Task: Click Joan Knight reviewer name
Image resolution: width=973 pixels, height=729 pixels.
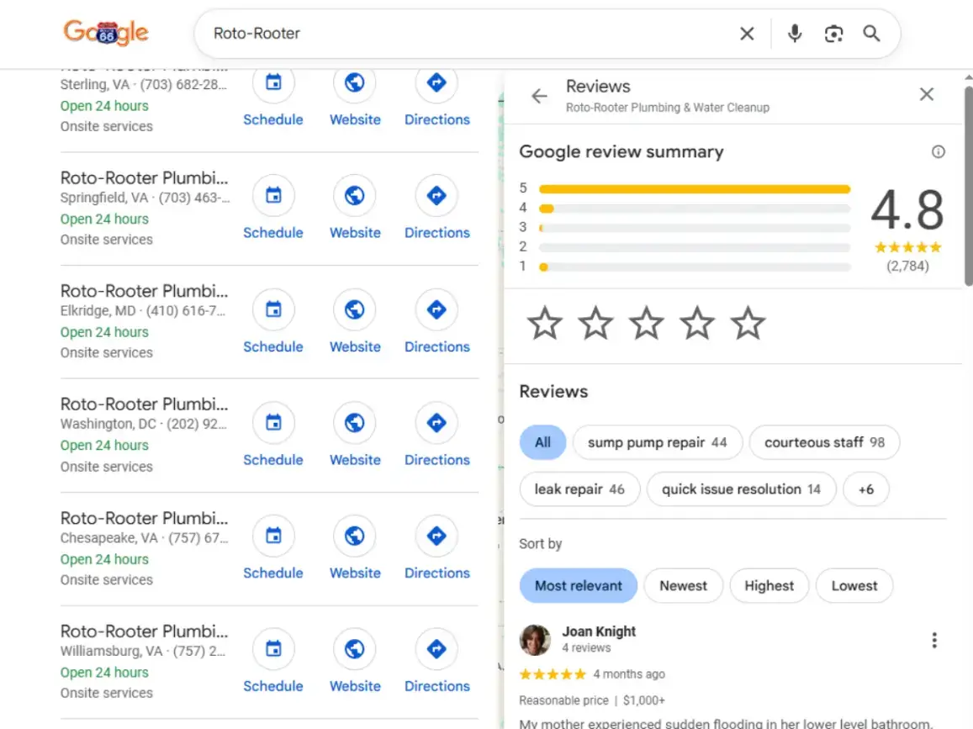Action: click(x=599, y=631)
